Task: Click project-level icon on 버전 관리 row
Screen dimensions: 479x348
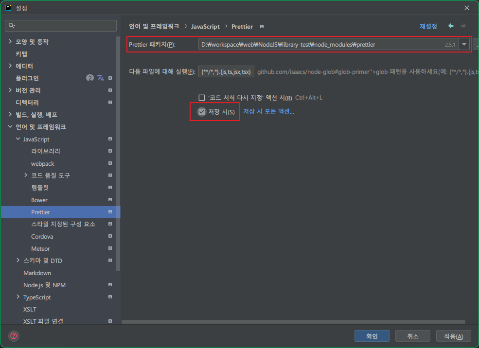Action: click(x=110, y=90)
